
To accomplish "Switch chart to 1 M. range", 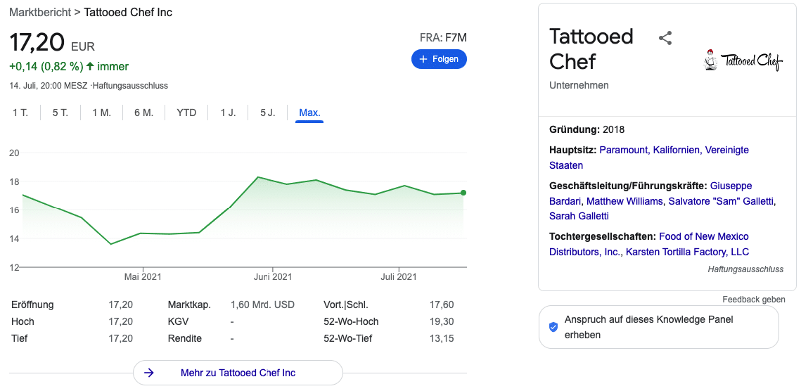I will pos(102,113).
